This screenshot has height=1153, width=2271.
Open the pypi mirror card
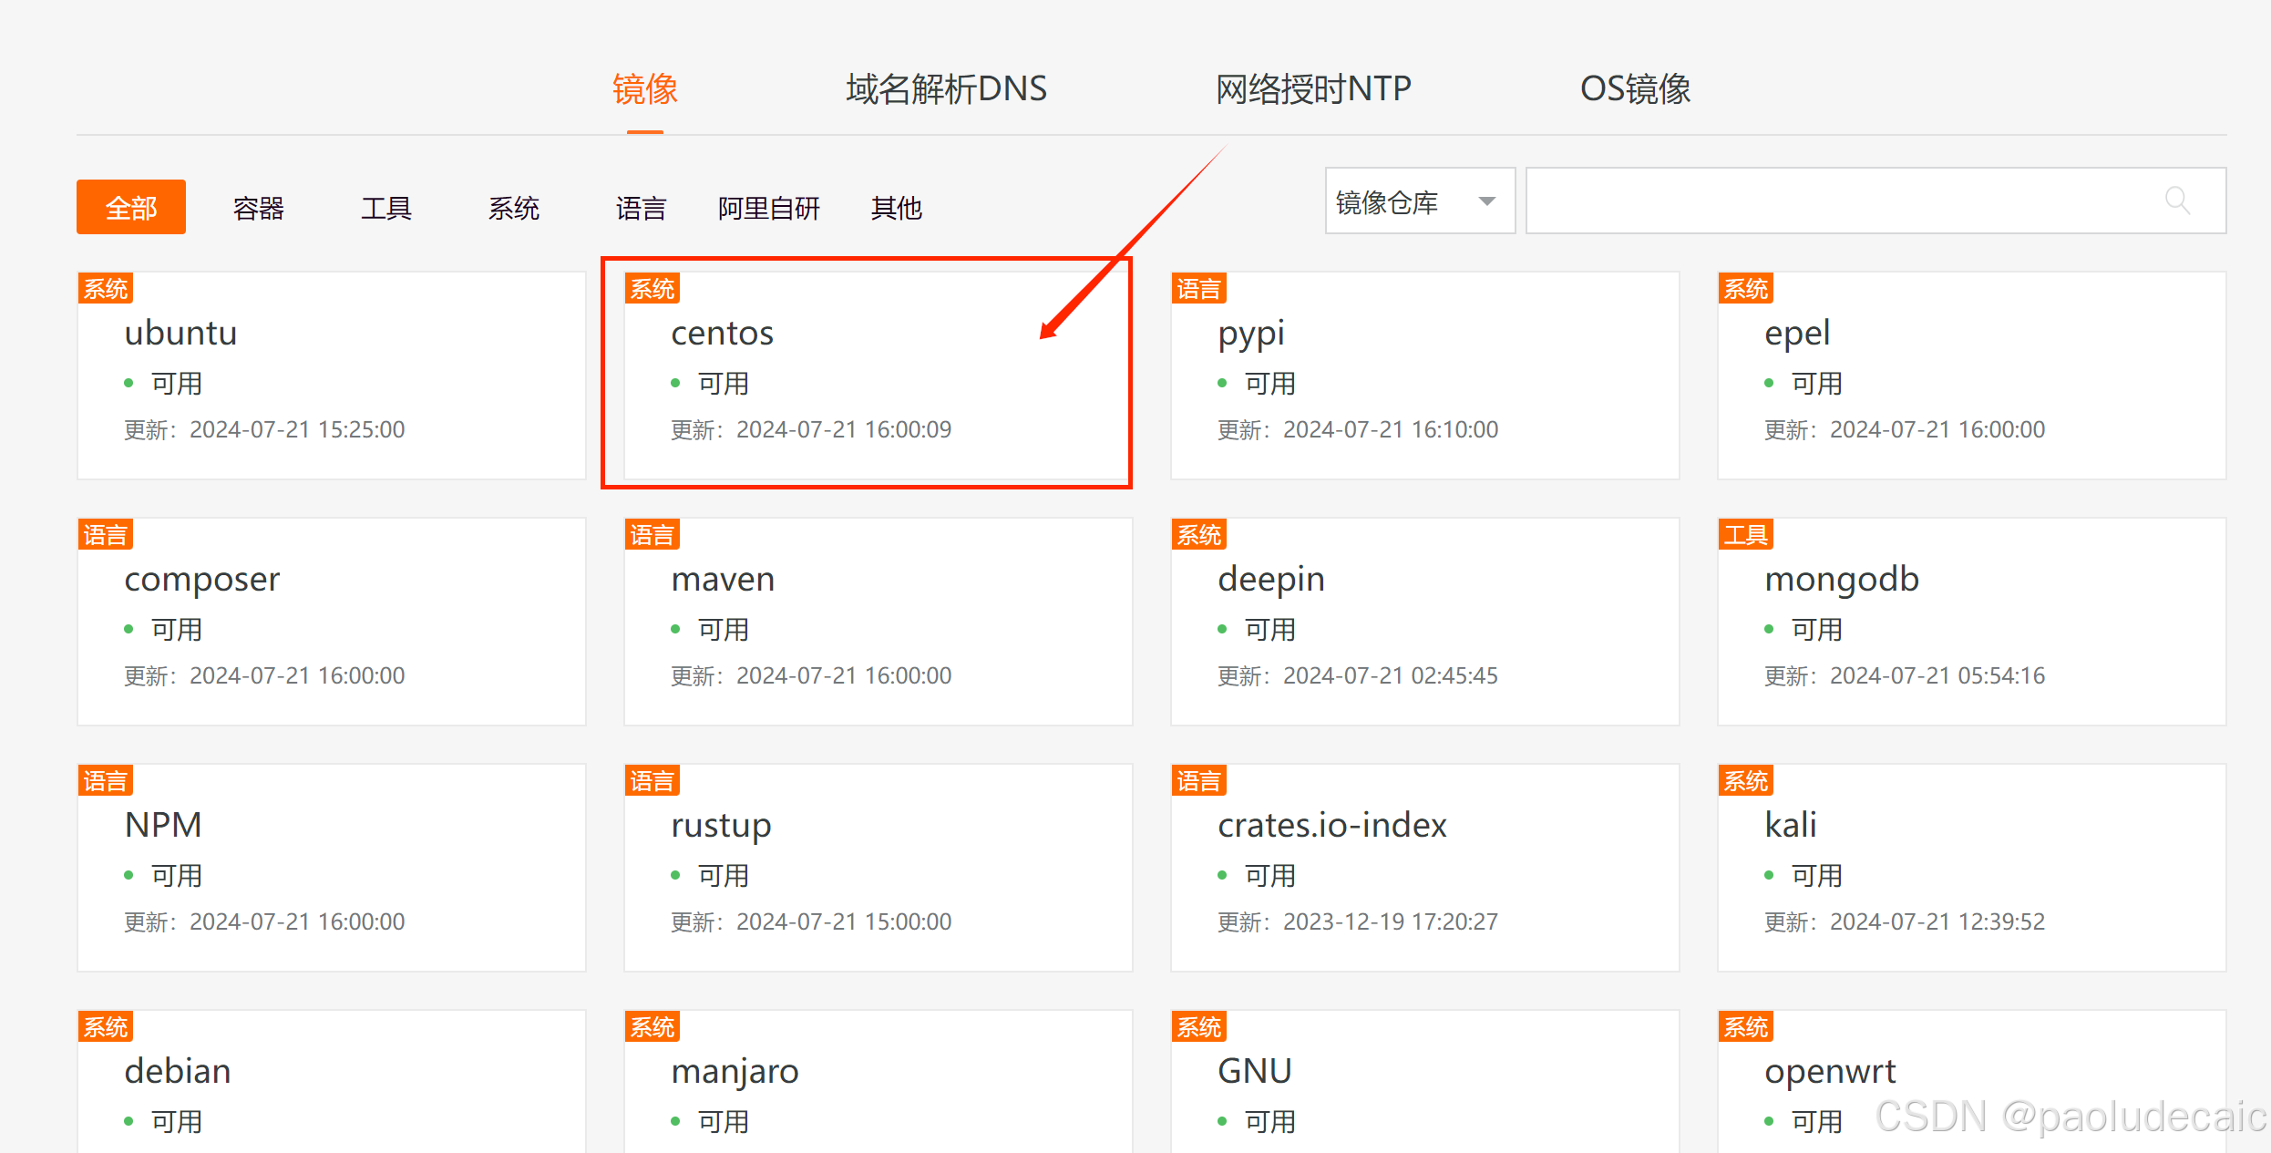(1425, 376)
